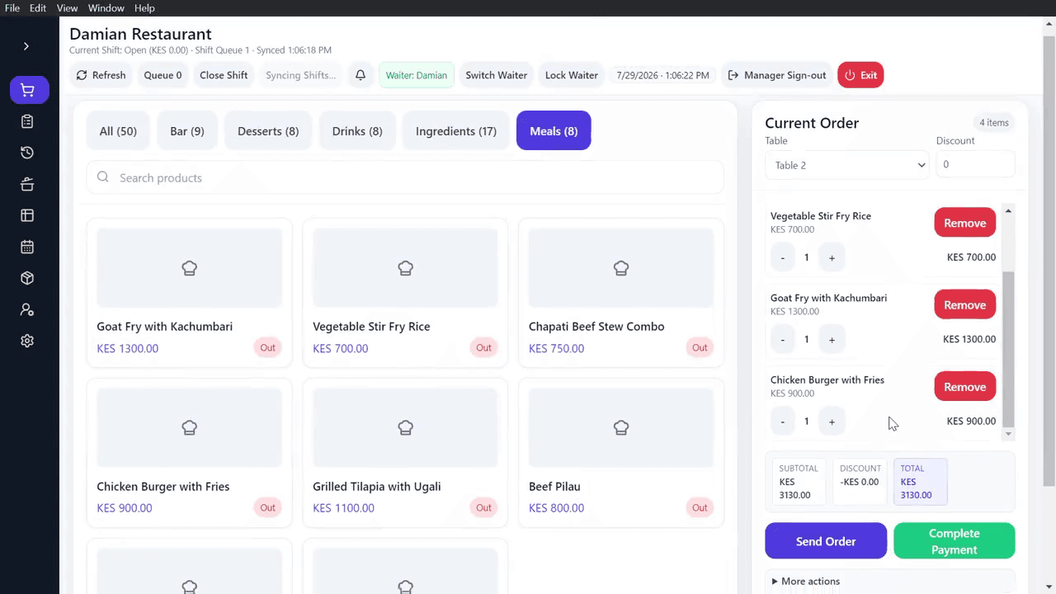Open the calendar sidebar icon
1056x594 pixels.
27,247
